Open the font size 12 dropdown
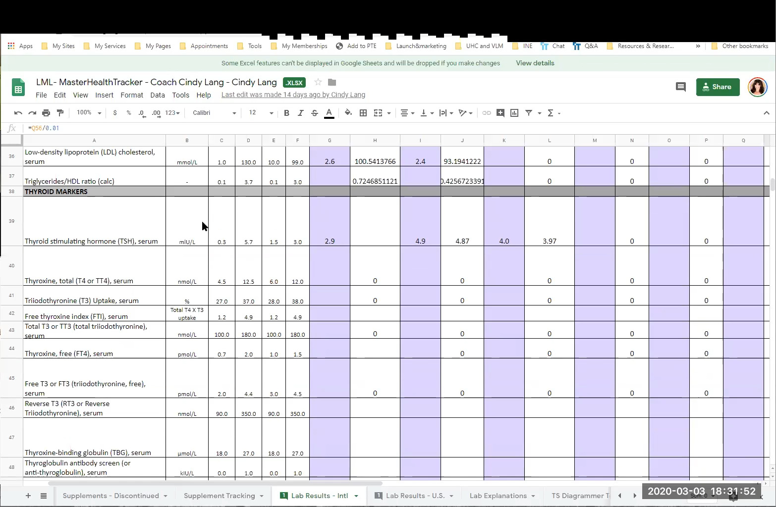The height and width of the screenshot is (507, 776). click(x=261, y=113)
